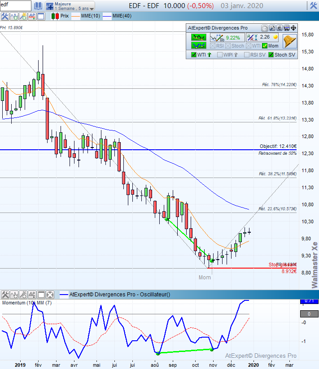Screen dimensions: 319x369
Task: Click the move handle of Divergences Pro panel
Action: point(293,28)
